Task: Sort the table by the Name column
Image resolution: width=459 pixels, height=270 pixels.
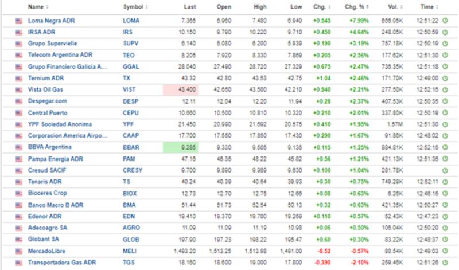Action: click(37, 7)
